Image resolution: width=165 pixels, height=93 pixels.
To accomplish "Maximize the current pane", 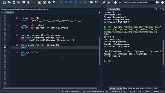I will [x=92, y=2].
